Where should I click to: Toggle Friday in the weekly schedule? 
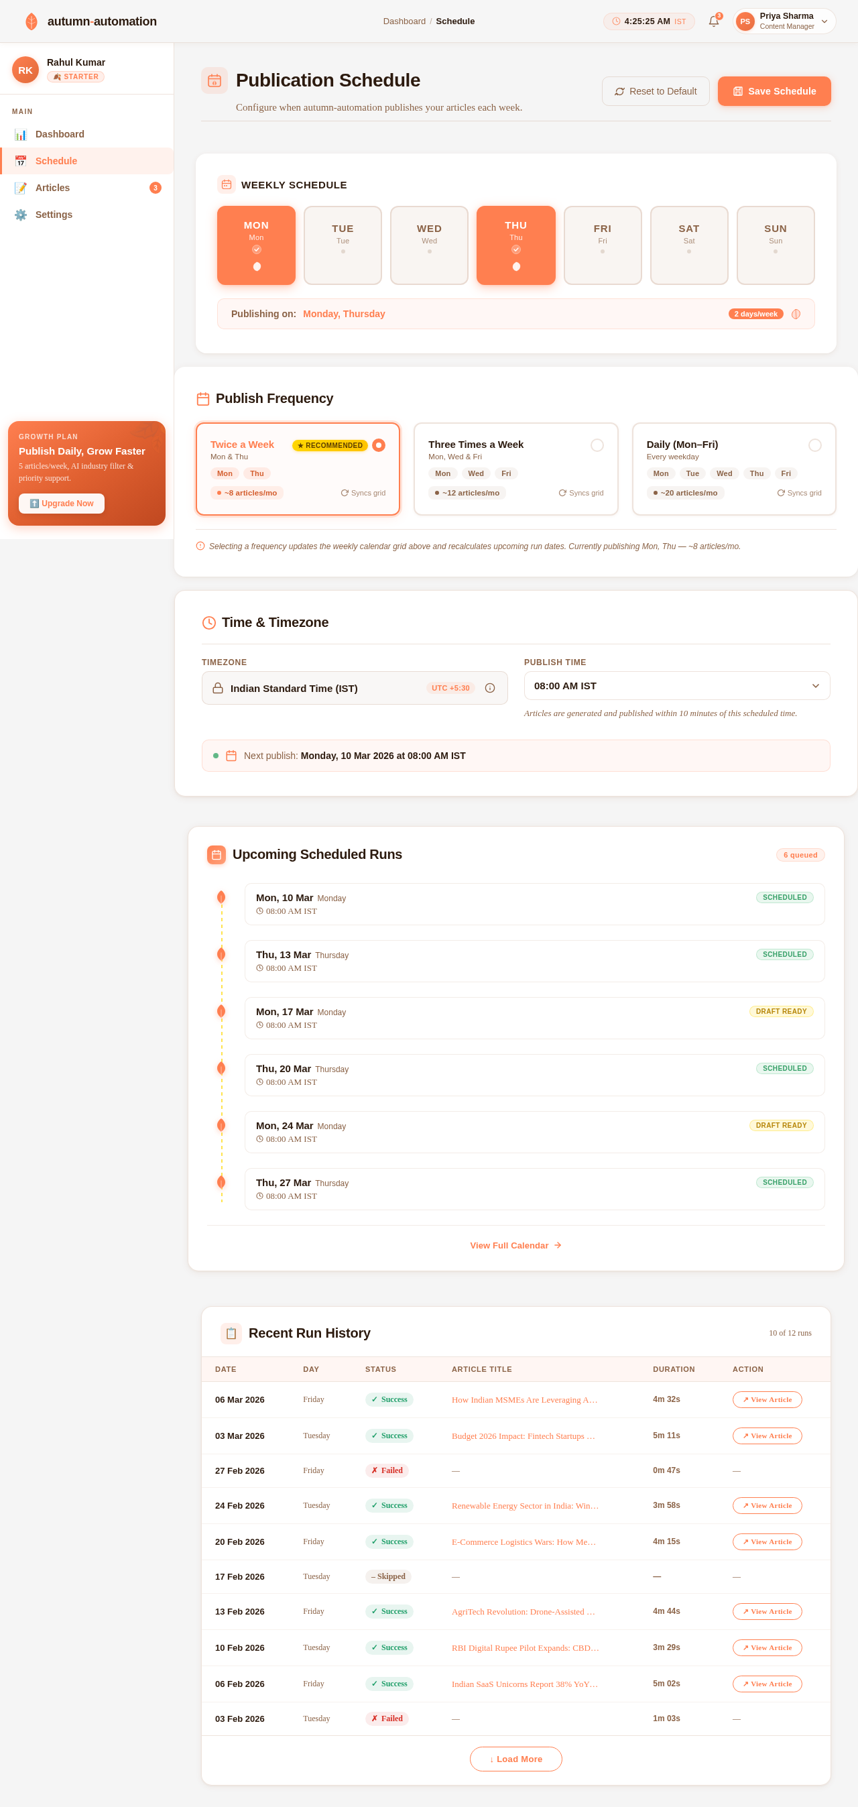pyautogui.click(x=603, y=245)
